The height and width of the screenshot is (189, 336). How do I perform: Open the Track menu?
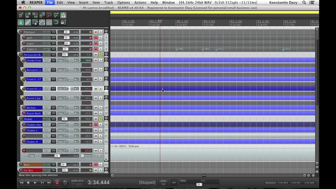[108, 2]
